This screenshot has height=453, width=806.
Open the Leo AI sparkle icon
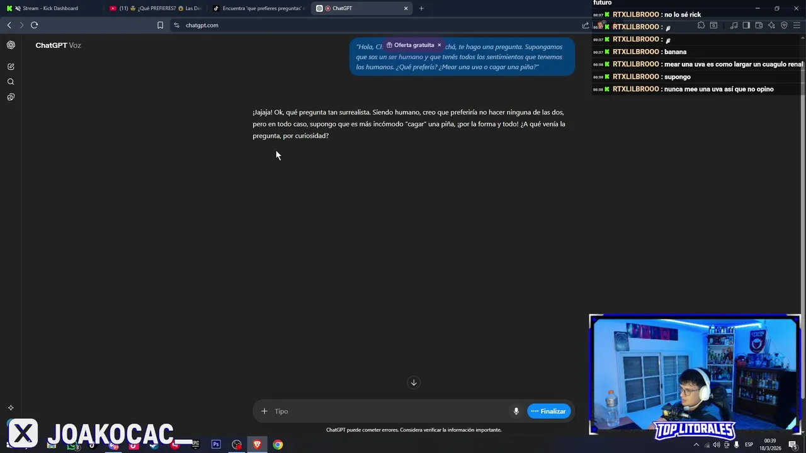coord(771,25)
